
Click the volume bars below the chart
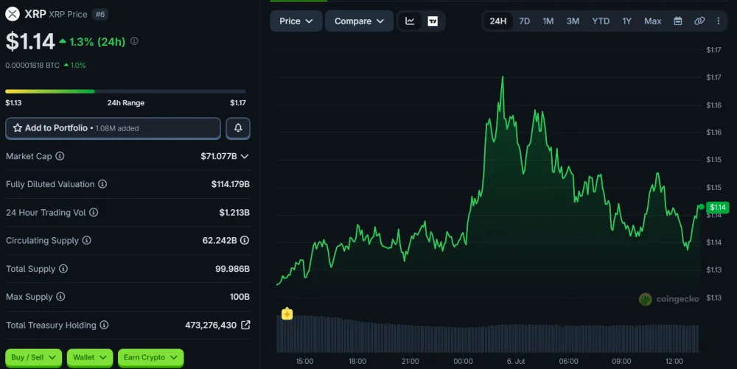click(487, 334)
